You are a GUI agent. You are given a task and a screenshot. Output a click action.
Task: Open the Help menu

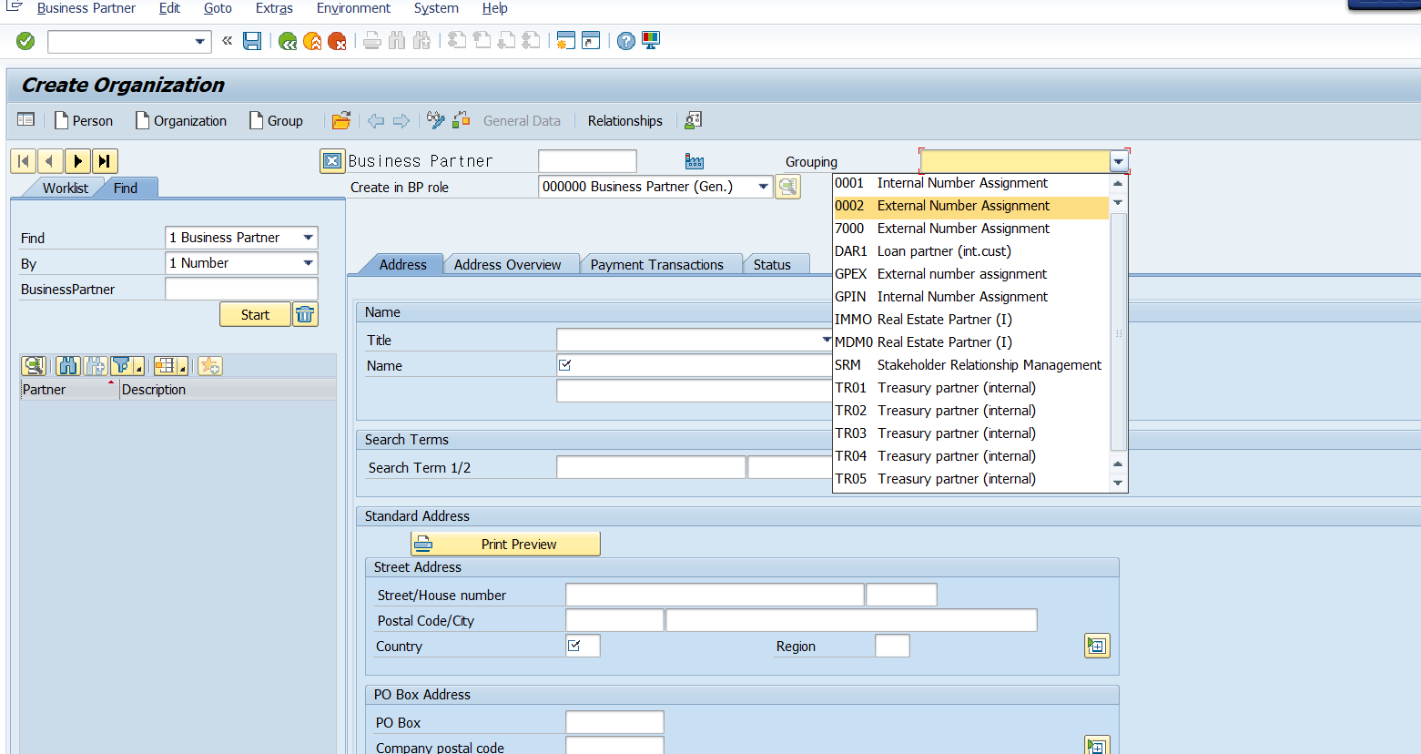[x=494, y=8]
